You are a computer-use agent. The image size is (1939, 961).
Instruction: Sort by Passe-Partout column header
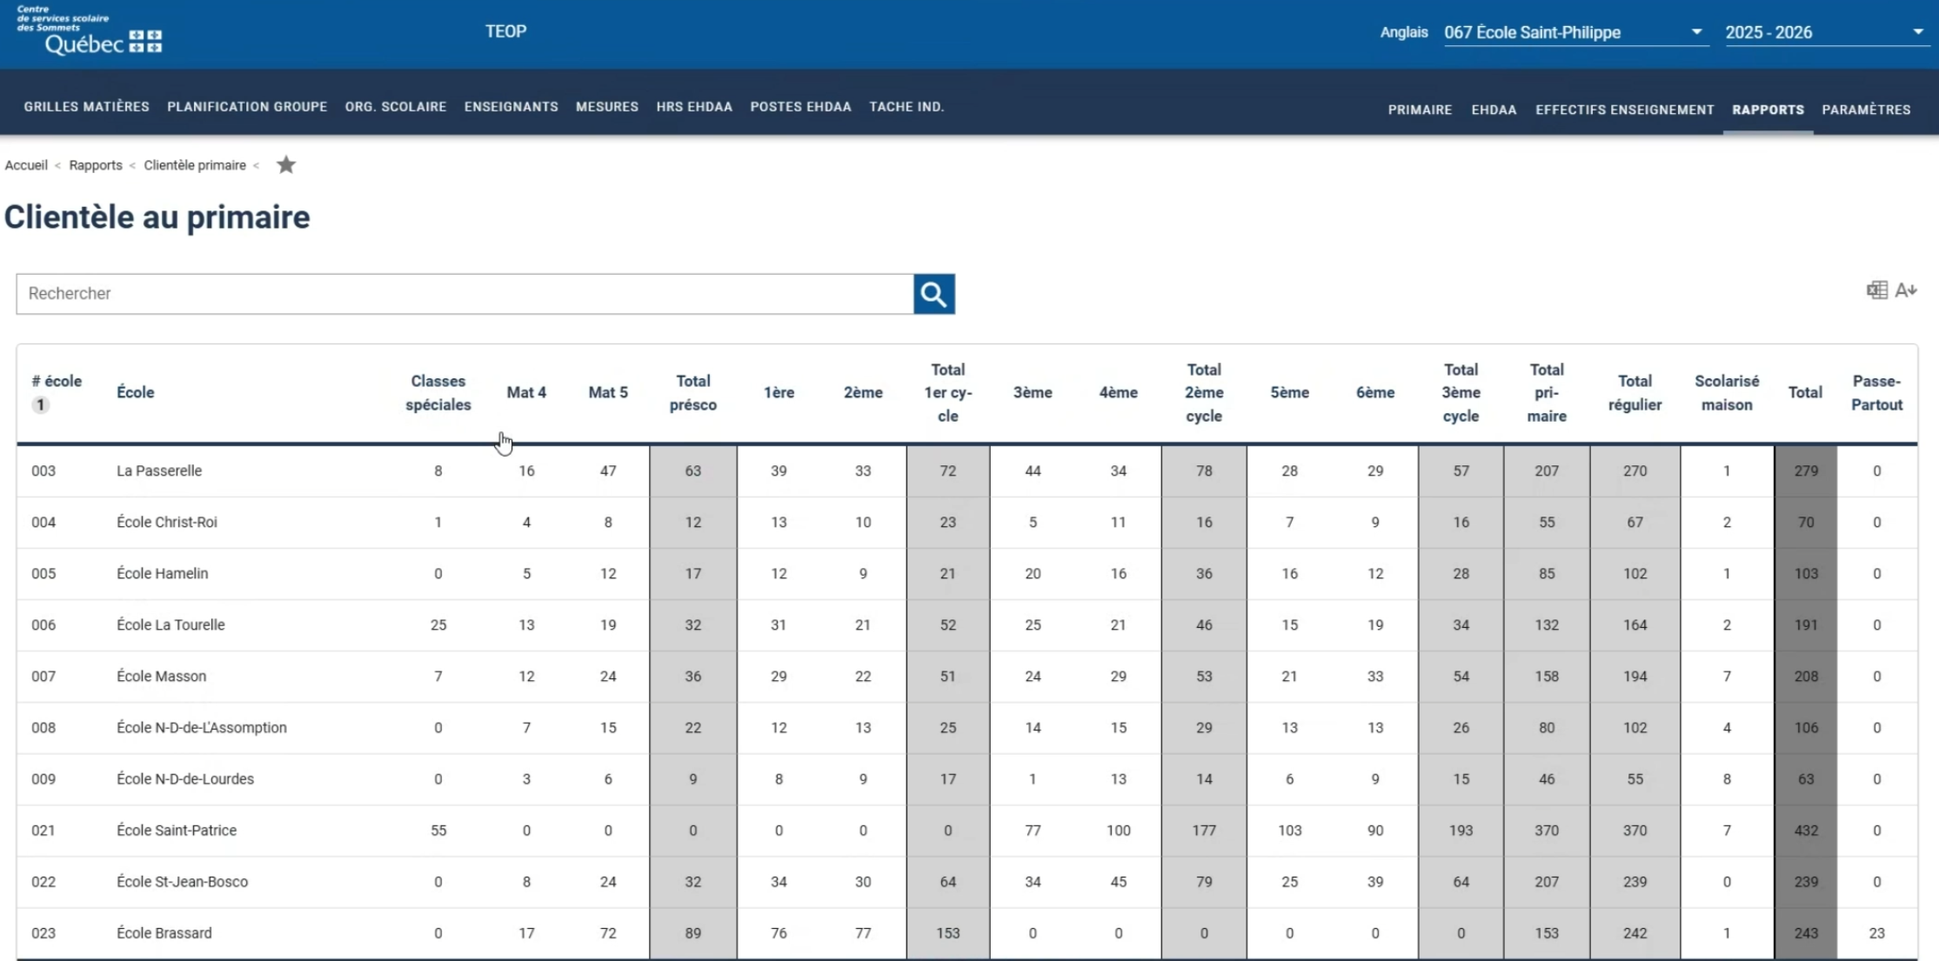tap(1876, 393)
